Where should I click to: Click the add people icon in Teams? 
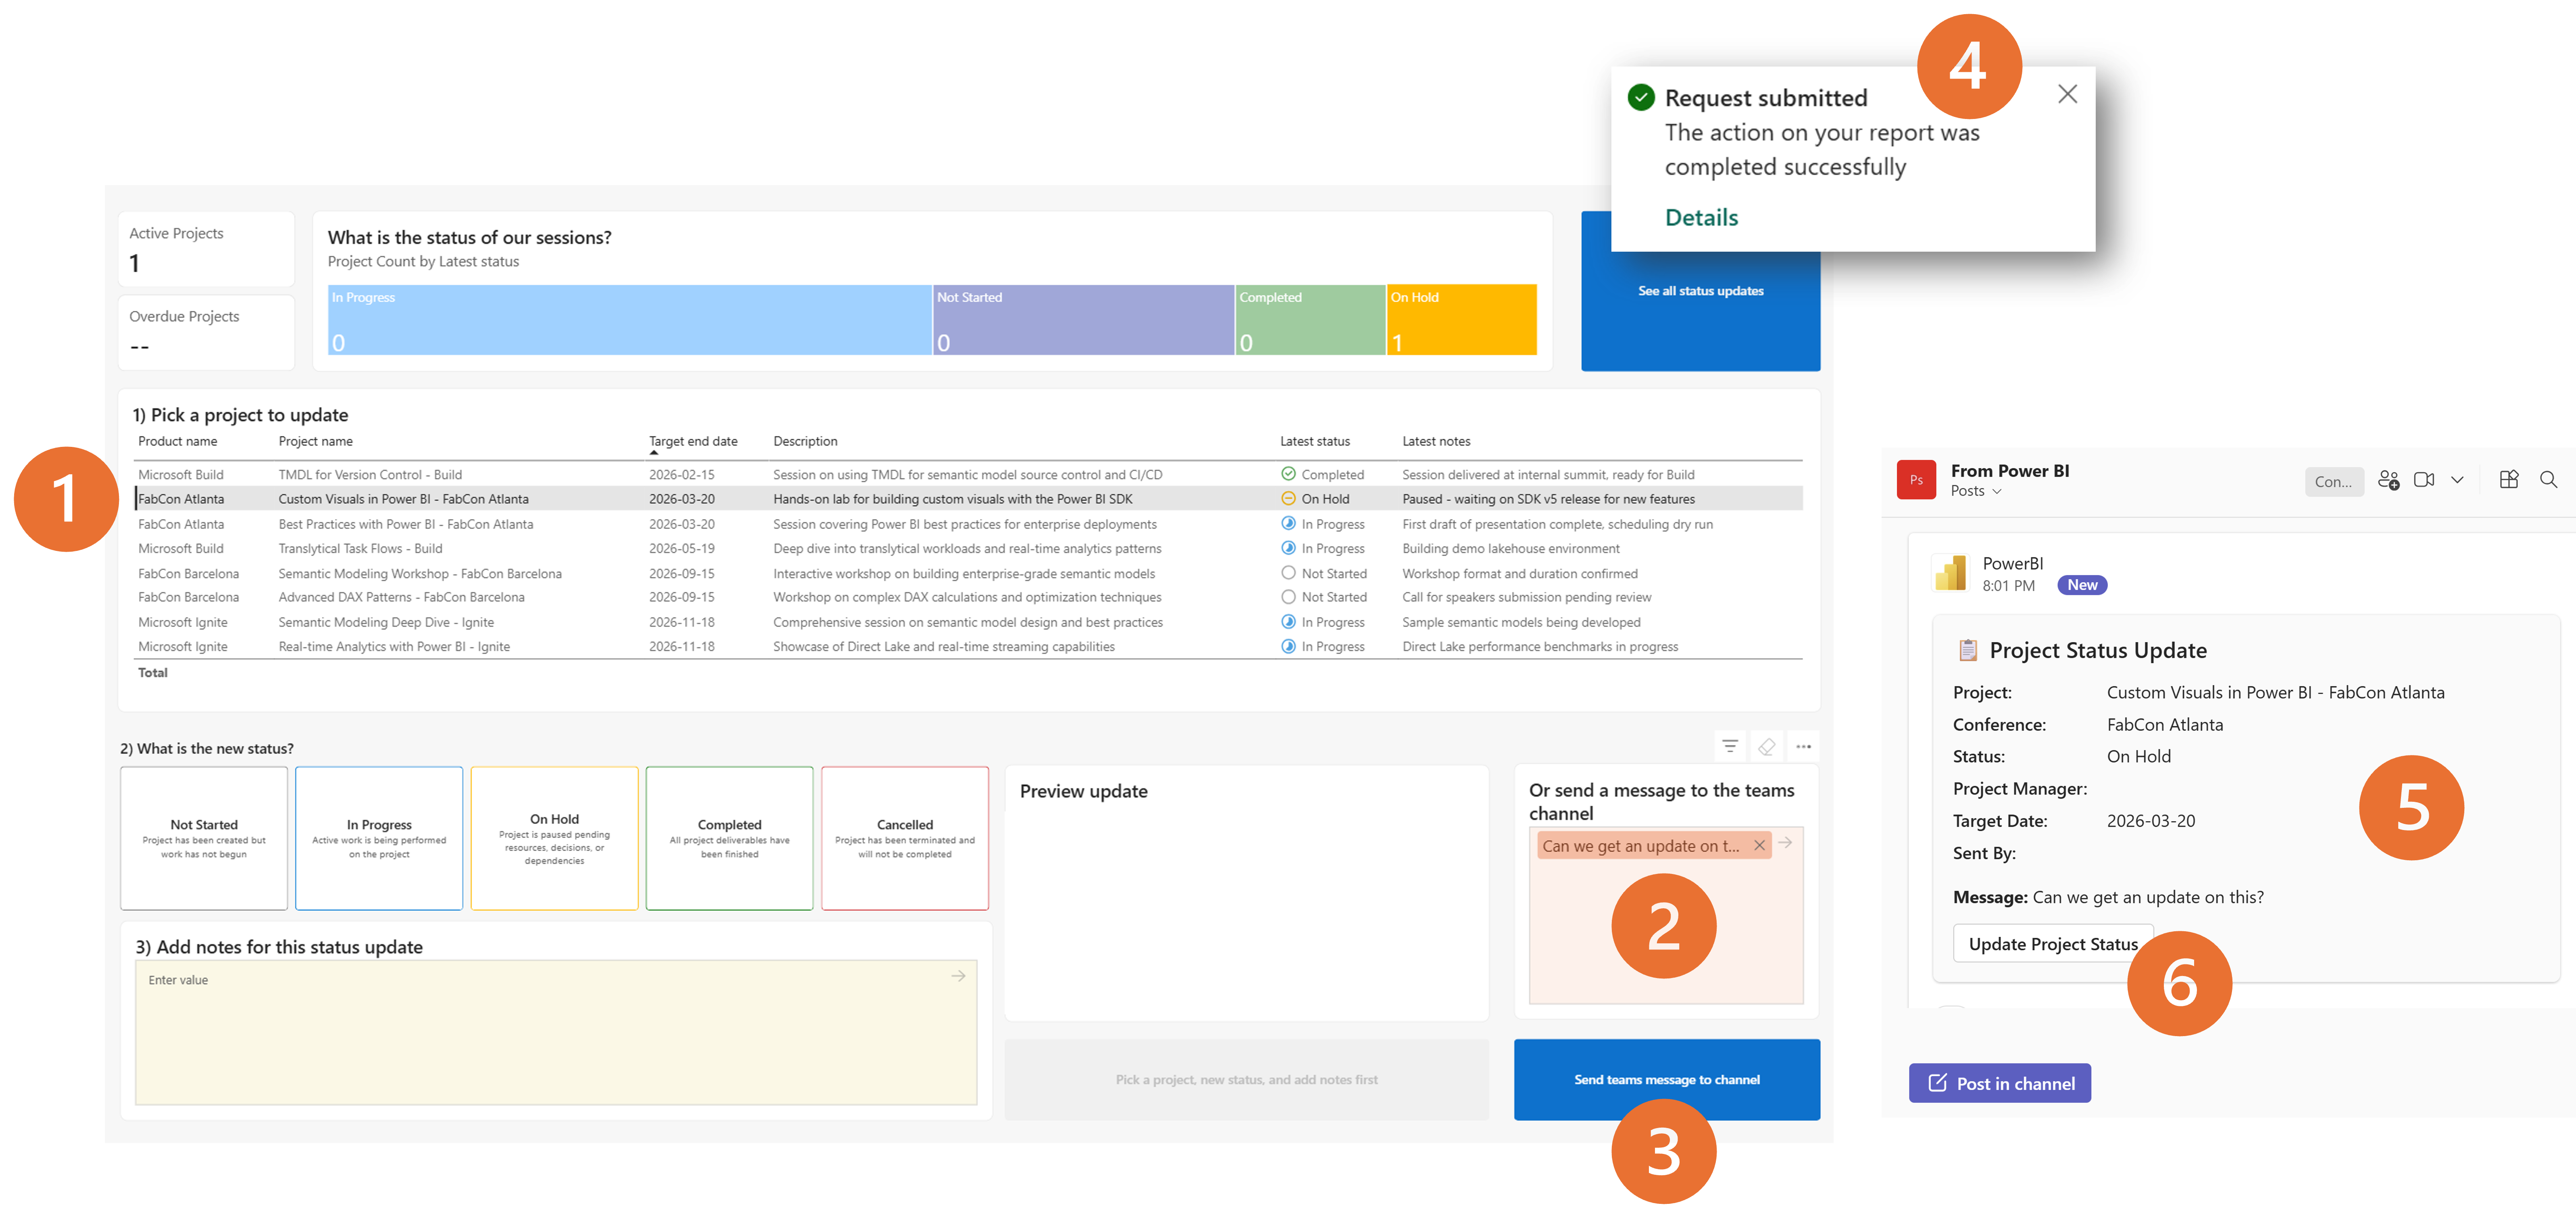tap(2388, 480)
